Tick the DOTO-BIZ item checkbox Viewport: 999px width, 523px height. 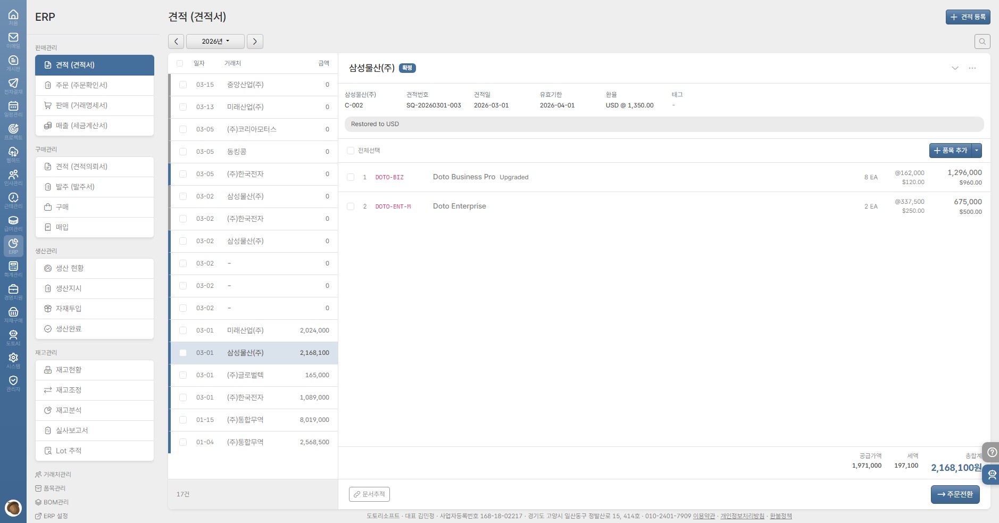pyautogui.click(x=351, y=177)
